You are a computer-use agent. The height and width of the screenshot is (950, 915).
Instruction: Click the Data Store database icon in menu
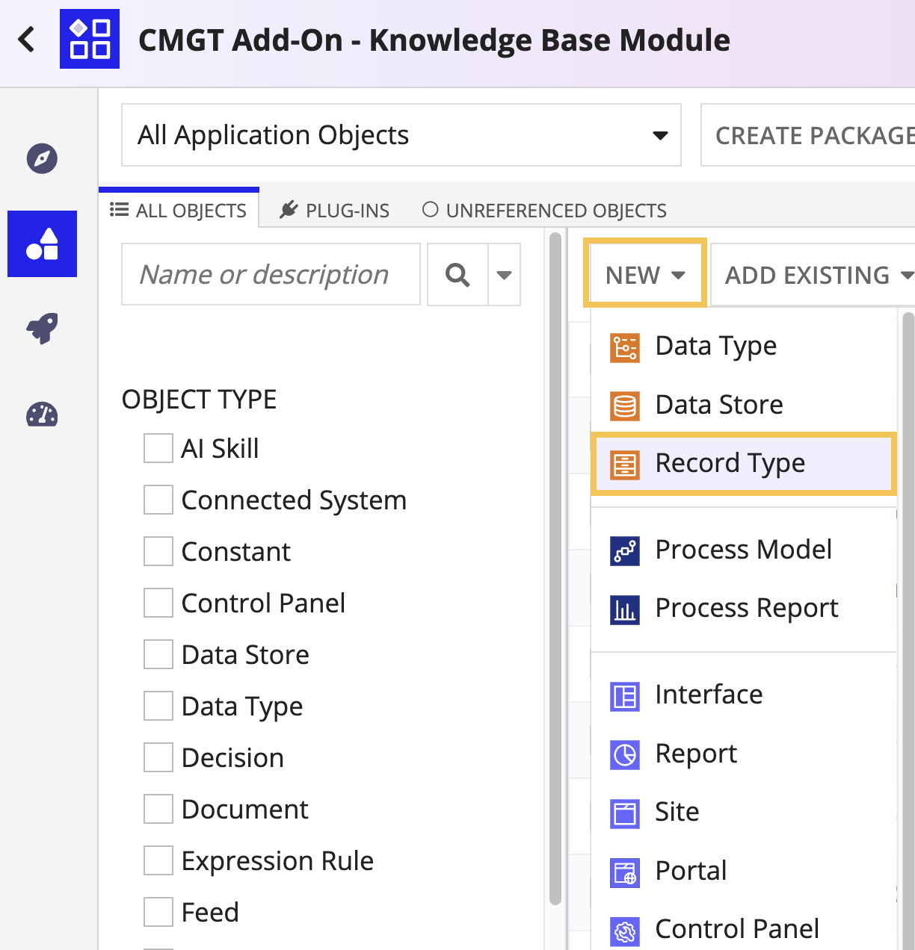tap(624, 406)
